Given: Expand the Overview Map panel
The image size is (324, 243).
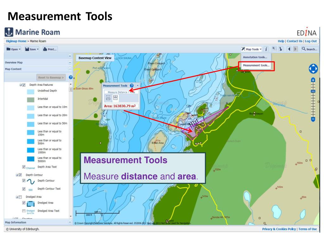Looking at the screenshot, I should point(70,62).
